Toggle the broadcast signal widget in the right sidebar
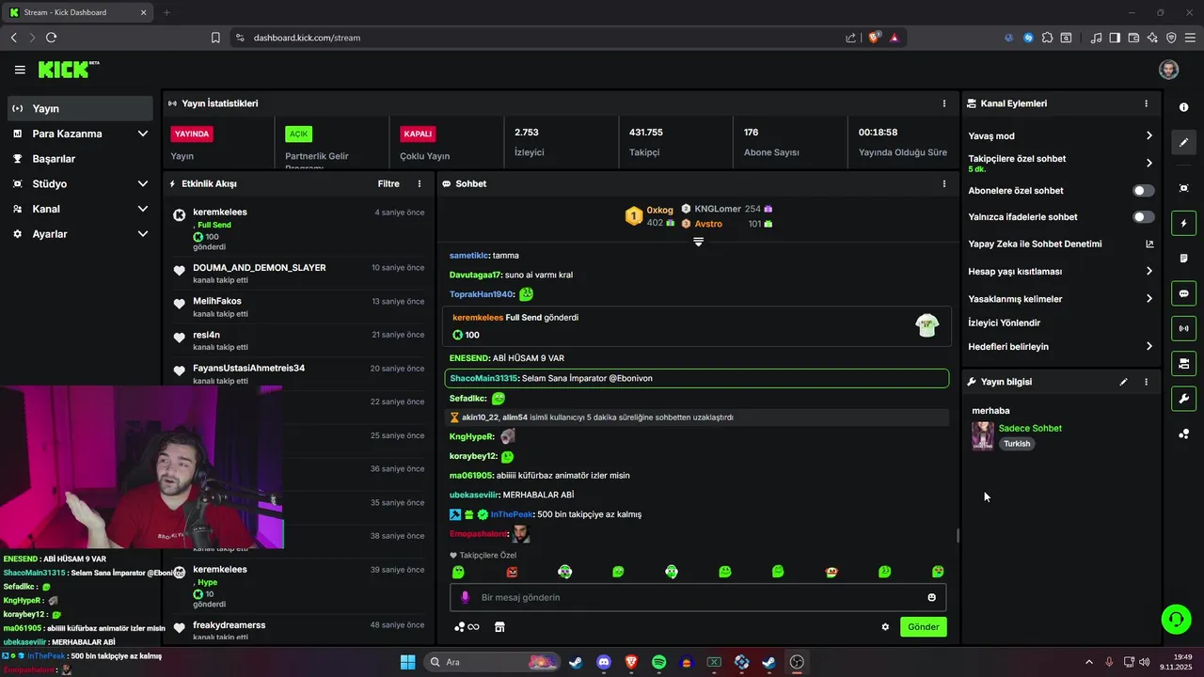This screenshot has height=677, width=1204. (x=1183, y=328)
